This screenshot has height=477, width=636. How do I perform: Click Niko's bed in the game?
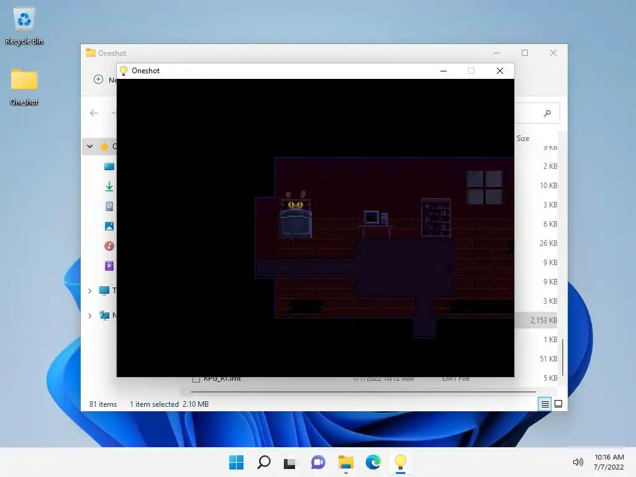tap(296, 218)
